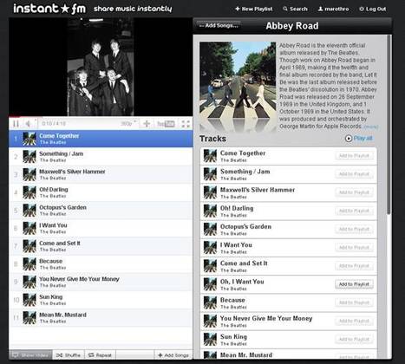The image size is (405, 364).
Task: Select playlist row 9 You Never Give Me Your Money
Action: pyautogui.click(x=101, y=282)
